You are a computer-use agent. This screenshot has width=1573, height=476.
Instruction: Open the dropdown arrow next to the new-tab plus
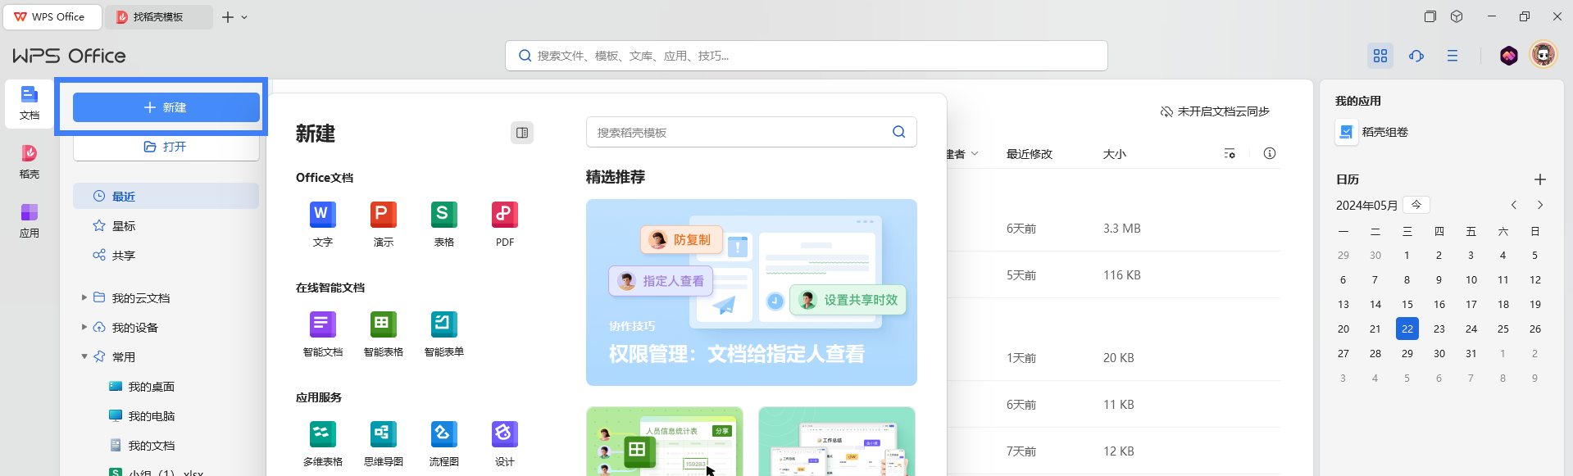click(x=244, y=17)
